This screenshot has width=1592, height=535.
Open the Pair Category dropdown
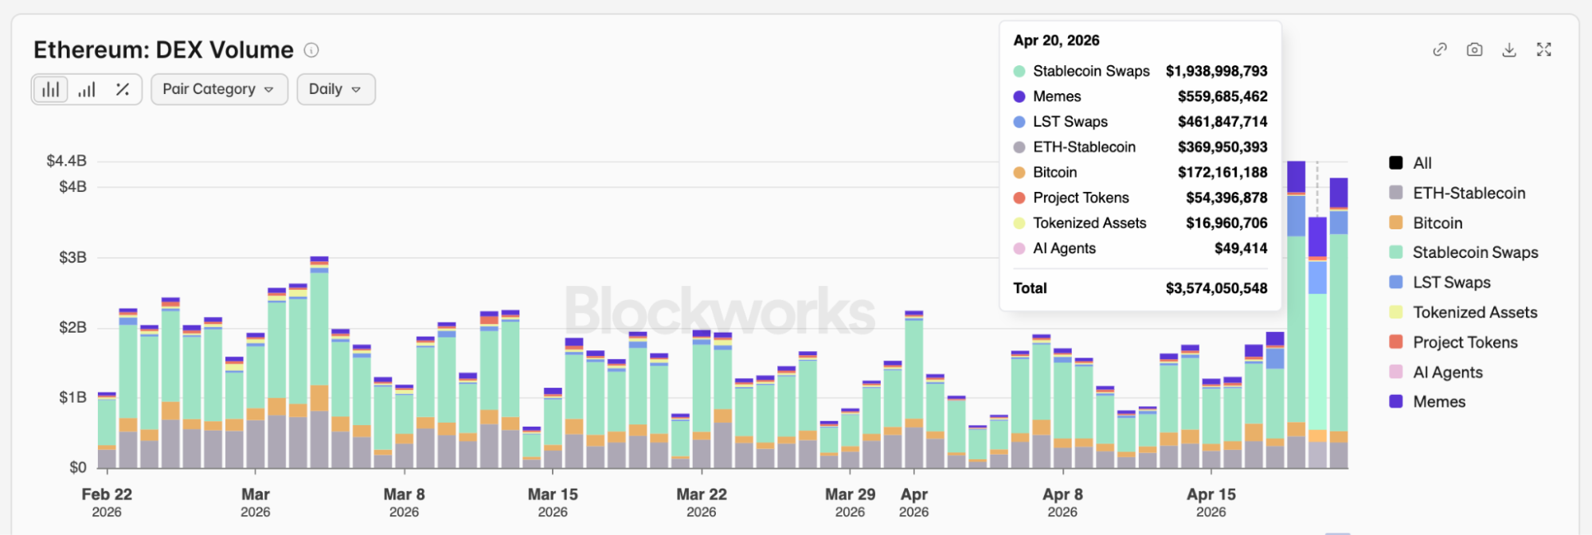(x=219, y=89)
